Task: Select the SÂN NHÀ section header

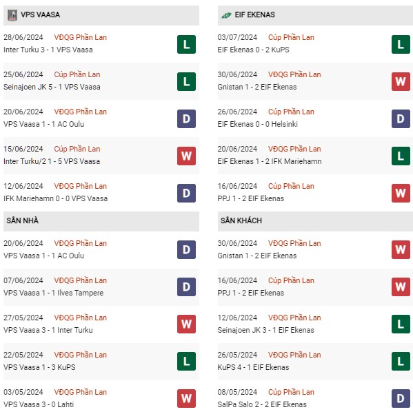Action: [x=101, y=221]
